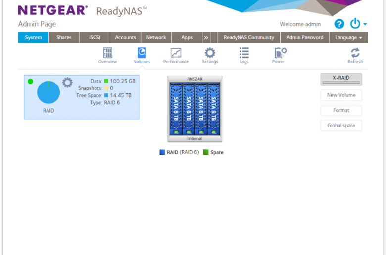Screen dimensions: 386x255
Task: Open Admin Password menu item
Action: 304,38
